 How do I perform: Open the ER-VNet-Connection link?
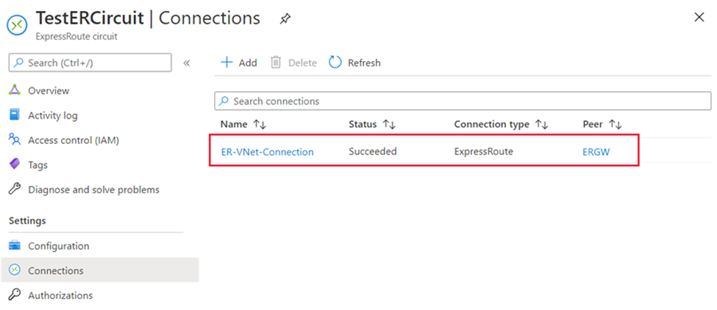click(x=267, y=152)
